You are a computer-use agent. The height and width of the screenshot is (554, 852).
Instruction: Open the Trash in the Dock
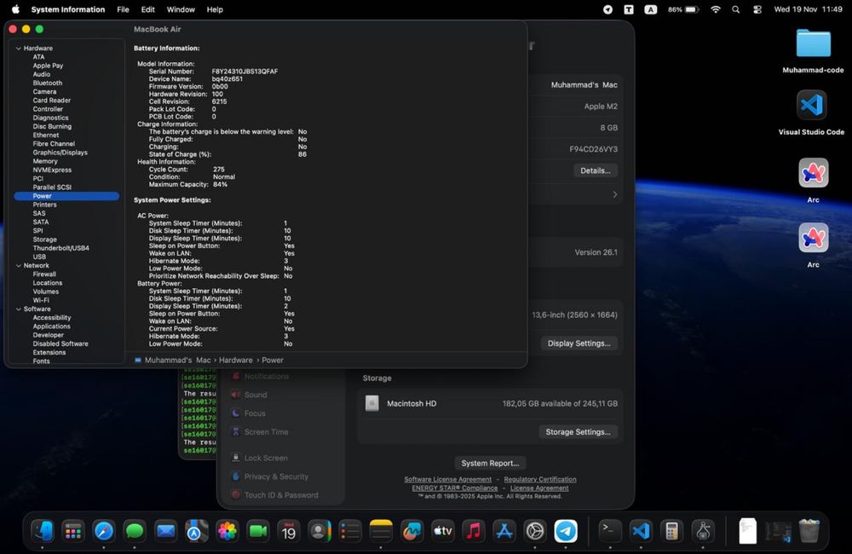809,531
